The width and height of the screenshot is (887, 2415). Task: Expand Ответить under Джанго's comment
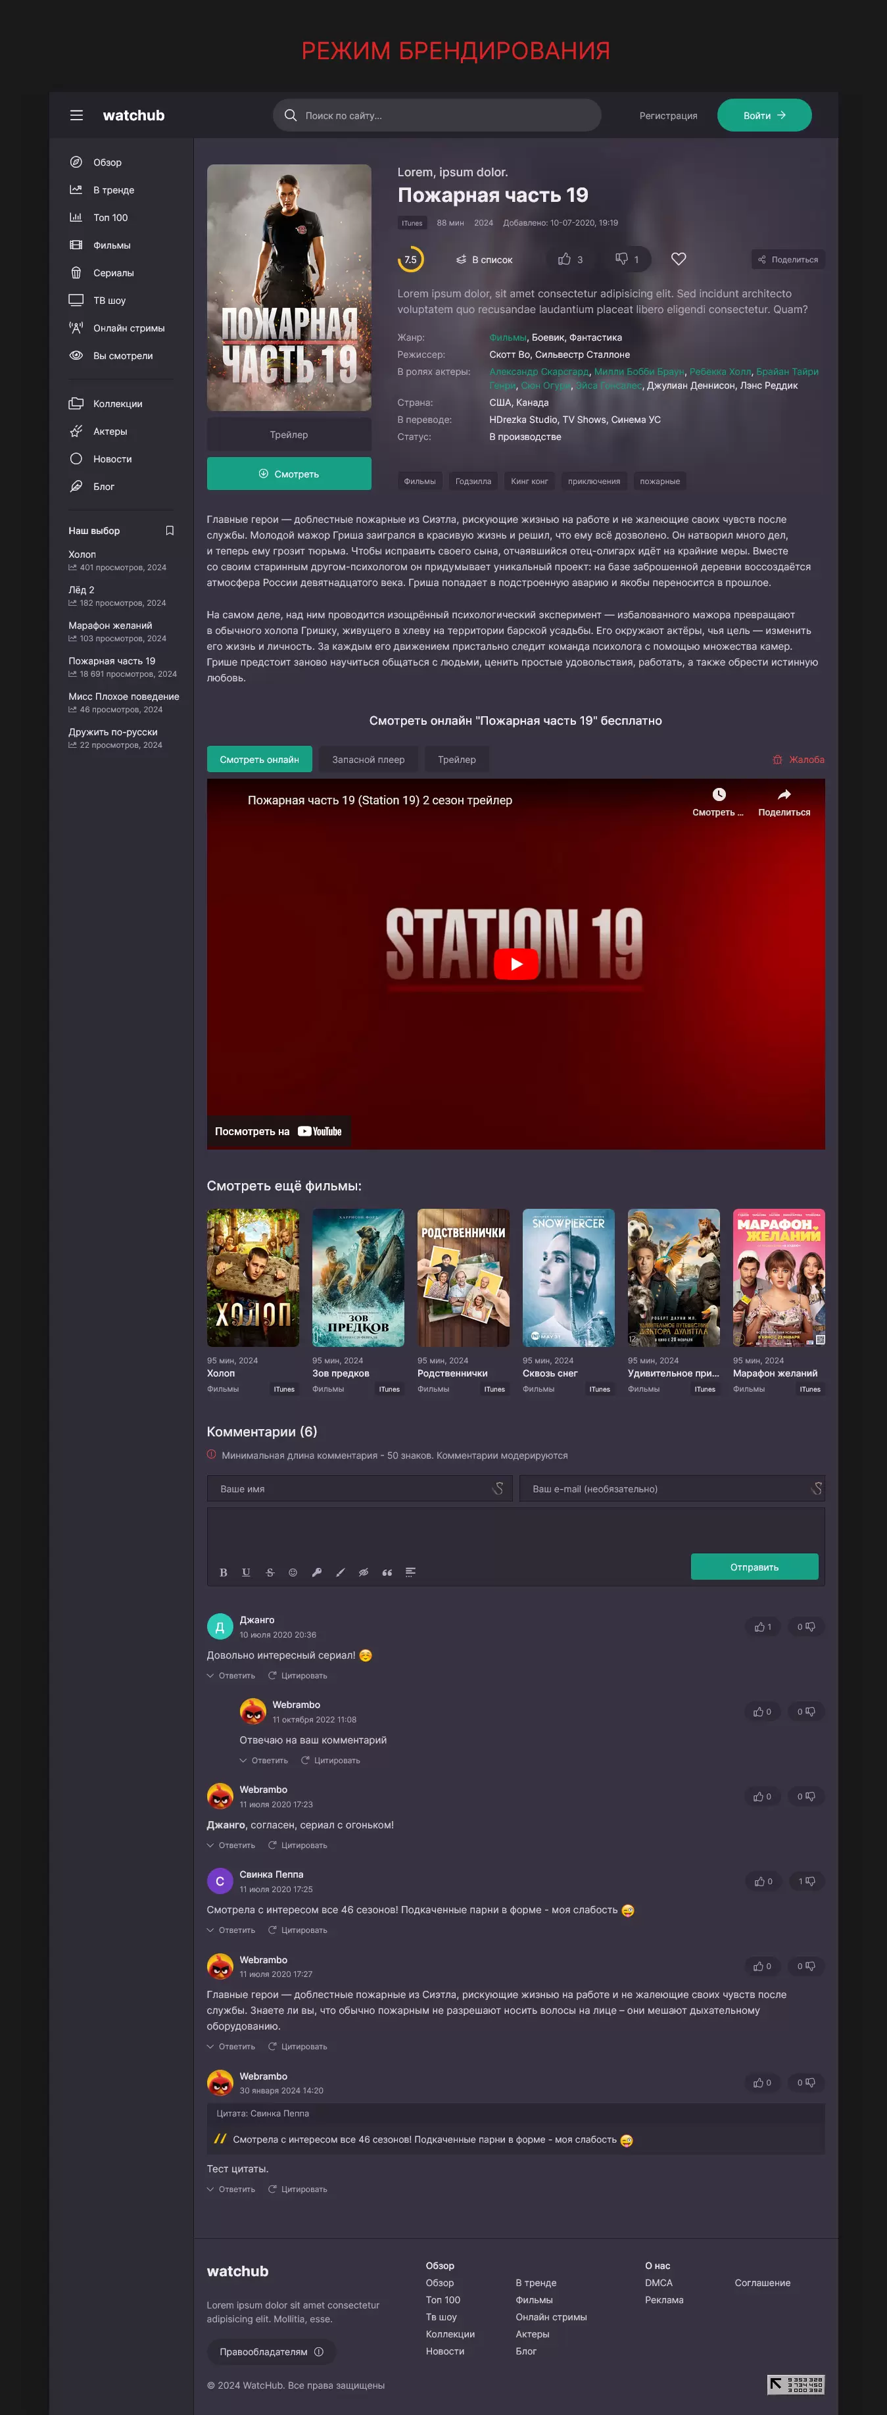pyautogui.click(x=231, y=1675)
